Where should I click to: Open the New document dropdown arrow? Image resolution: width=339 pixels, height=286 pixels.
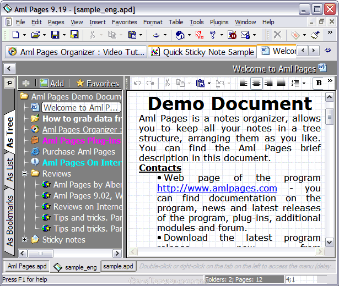(24, 35)
